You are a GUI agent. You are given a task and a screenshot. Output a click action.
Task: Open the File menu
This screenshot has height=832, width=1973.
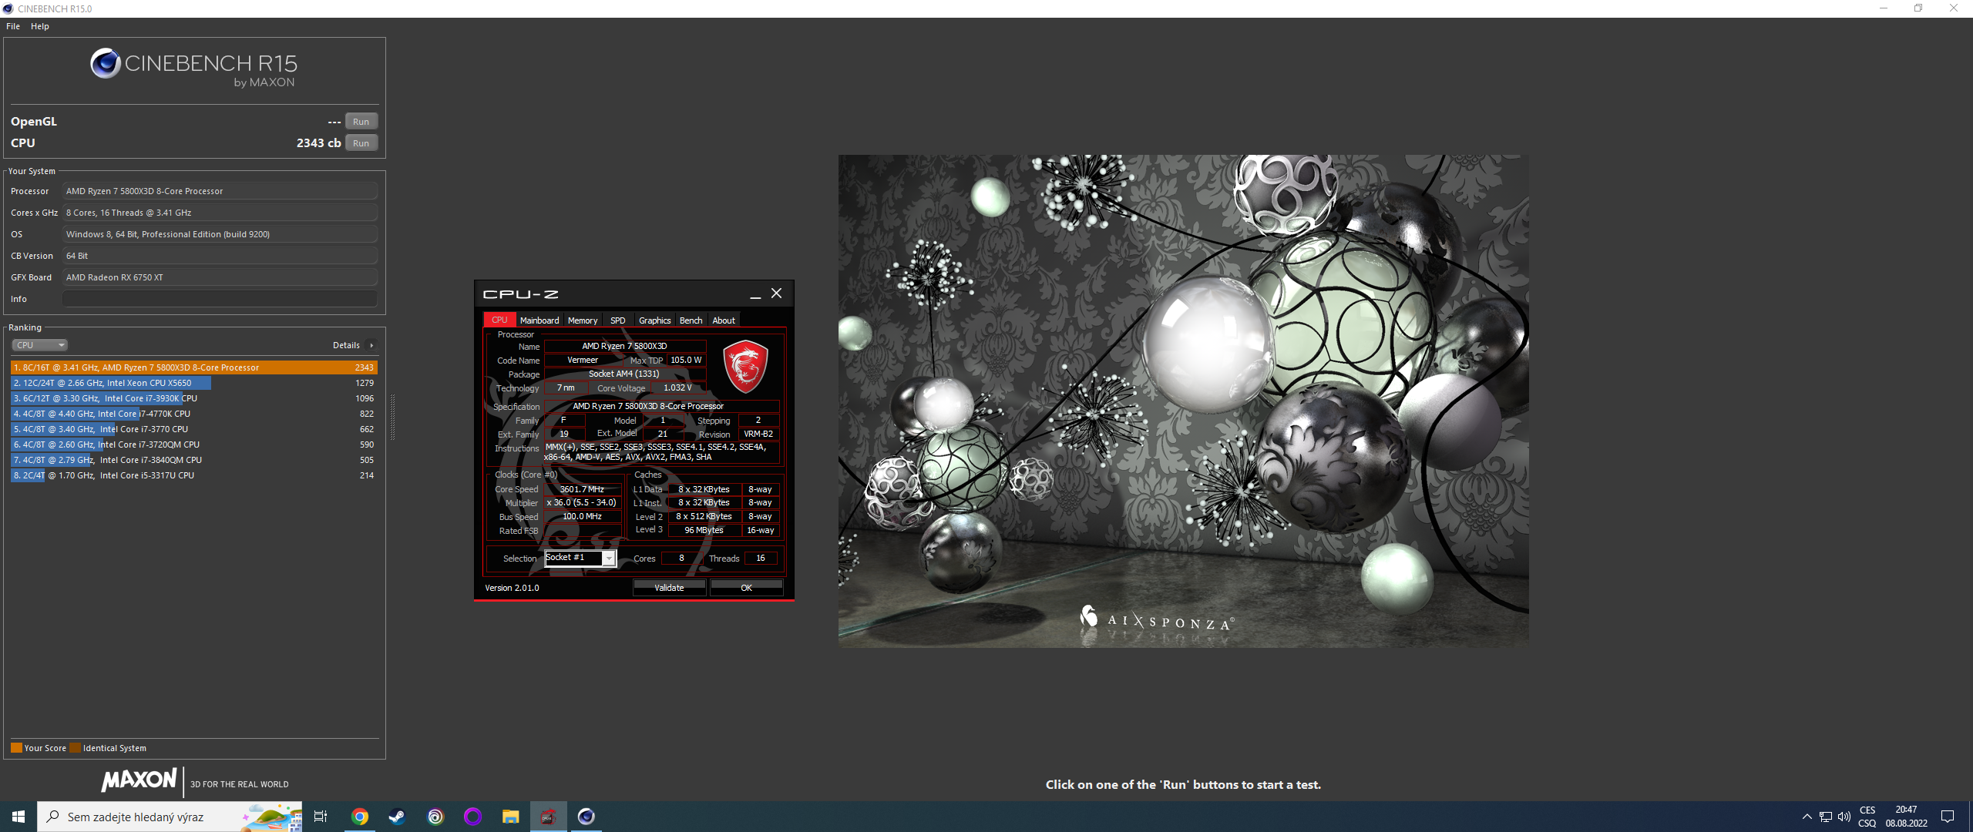point(13,26)
